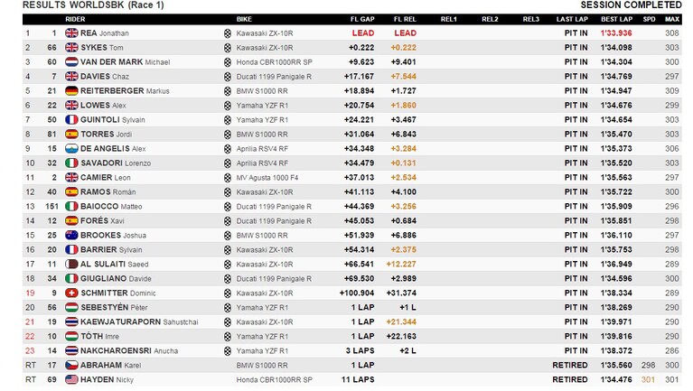Select the RIDER column header
Image resolution: width=693 pixels, height=391 pixels.
(75, 19)
